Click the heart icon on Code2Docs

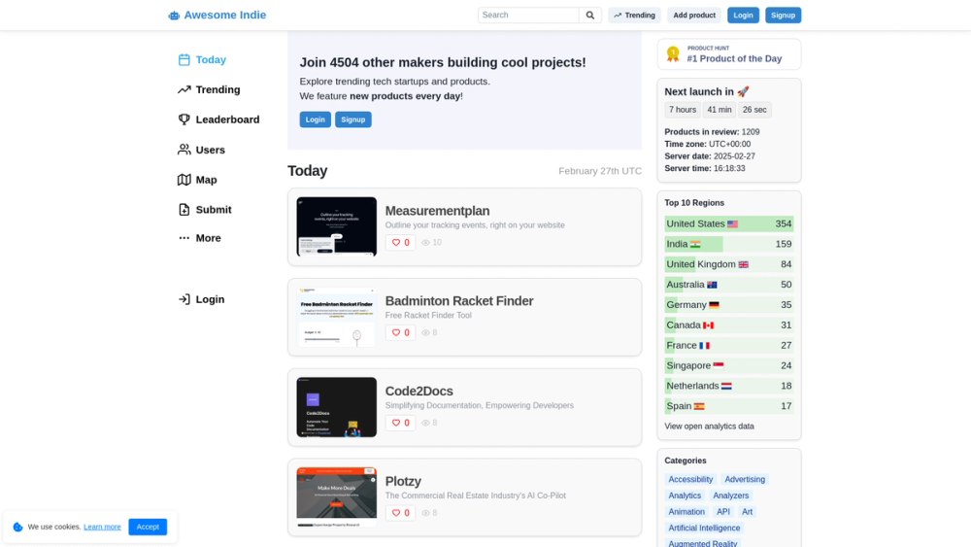click(396, 423)
